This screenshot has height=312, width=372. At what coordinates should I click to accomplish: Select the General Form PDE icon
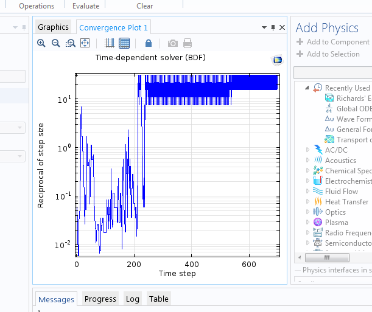(329, 129)
